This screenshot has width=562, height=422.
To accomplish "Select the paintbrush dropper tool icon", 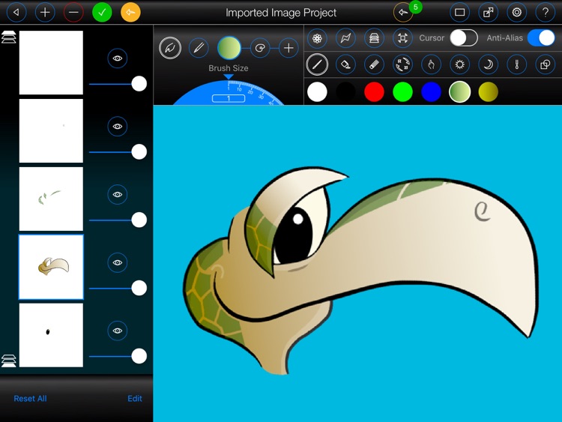I will click(x=516, y=64).
